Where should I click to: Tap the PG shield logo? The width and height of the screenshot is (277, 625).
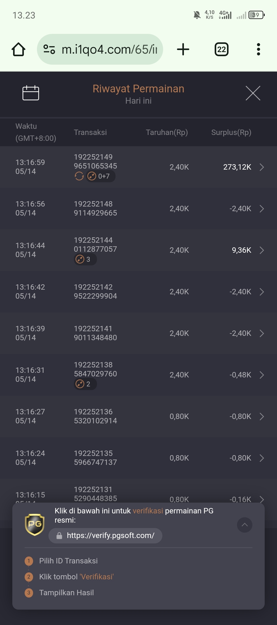pos(35,525)
